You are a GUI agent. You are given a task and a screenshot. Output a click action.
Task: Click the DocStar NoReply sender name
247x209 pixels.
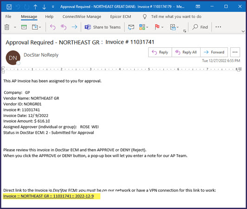(41, 55)
